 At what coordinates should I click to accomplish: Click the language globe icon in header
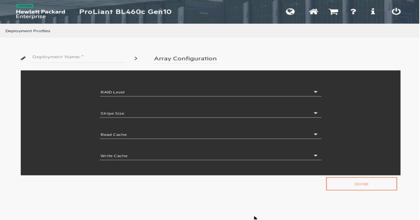290,11
